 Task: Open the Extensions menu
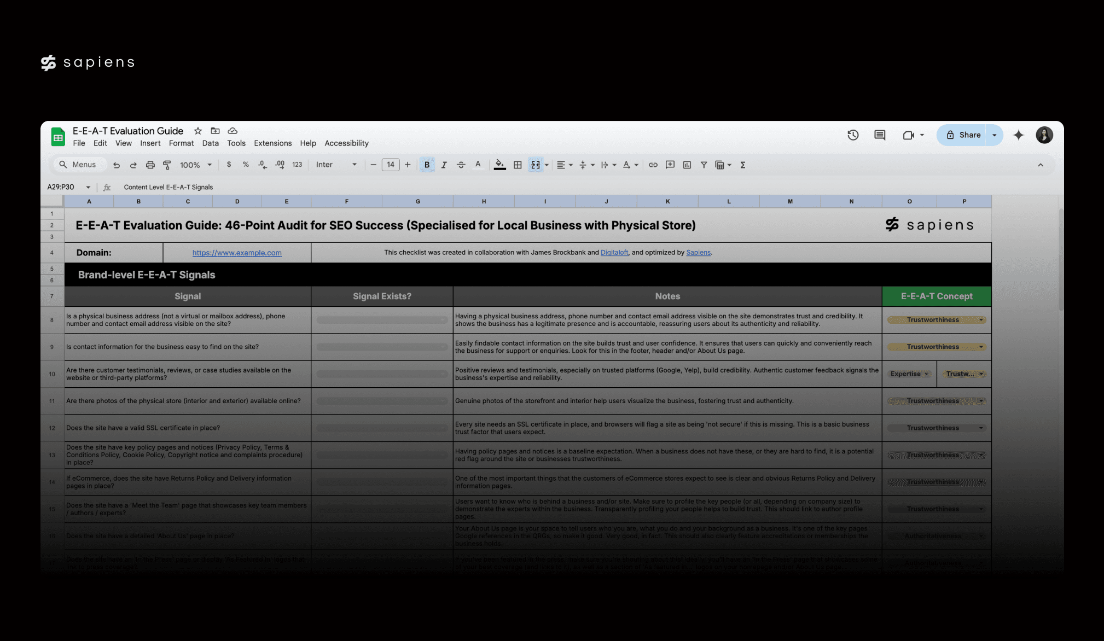point(272,143)
